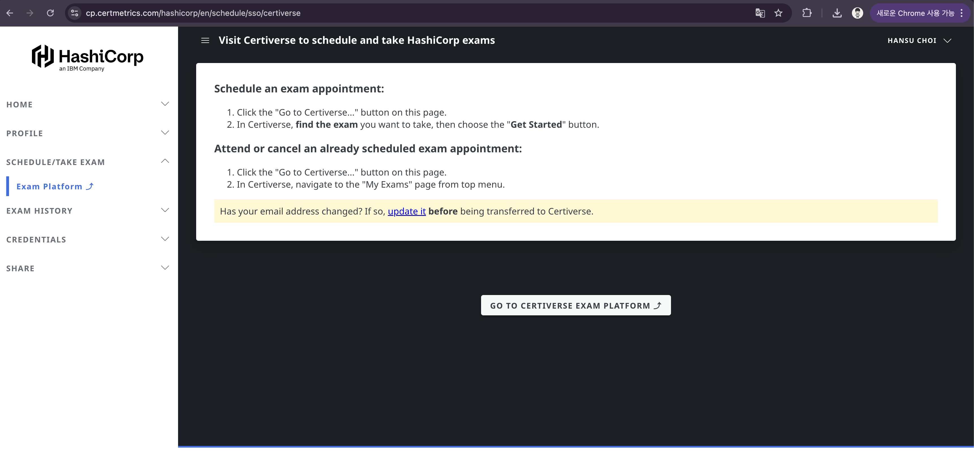This screenshot has width=974, height=451.
Task: Click the HashiCorp logo
Action: point(87,58)
